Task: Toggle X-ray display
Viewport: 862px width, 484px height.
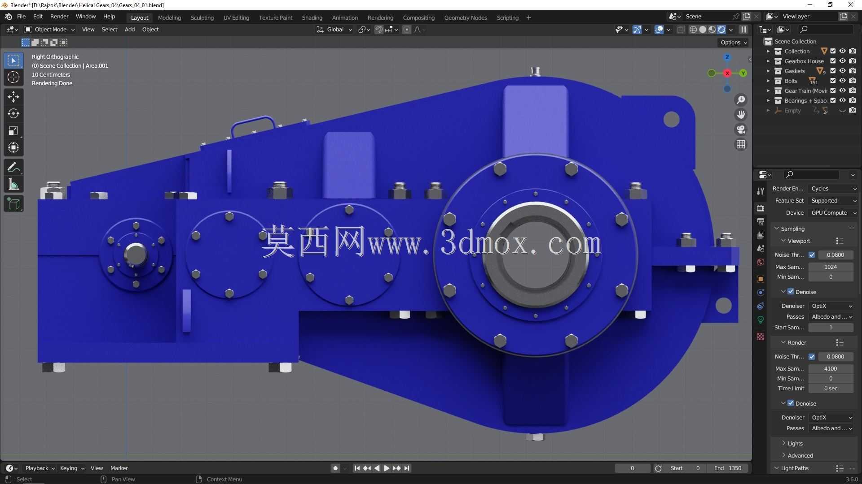Action: tap(681, 30)
